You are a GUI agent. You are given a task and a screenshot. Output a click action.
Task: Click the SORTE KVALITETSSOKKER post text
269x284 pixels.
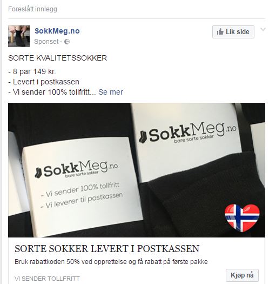(57, 58)
